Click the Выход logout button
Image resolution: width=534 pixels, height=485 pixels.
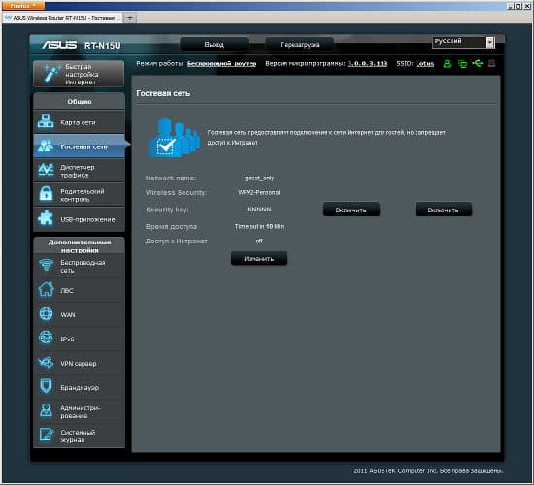(x=215, y=45)
